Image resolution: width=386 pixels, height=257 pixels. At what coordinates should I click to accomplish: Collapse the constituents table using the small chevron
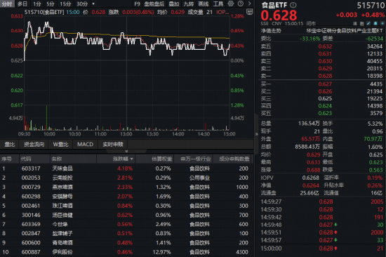tap(126, 151)
